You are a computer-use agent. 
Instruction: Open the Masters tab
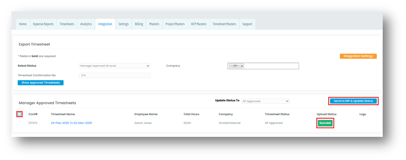(154, 24)
